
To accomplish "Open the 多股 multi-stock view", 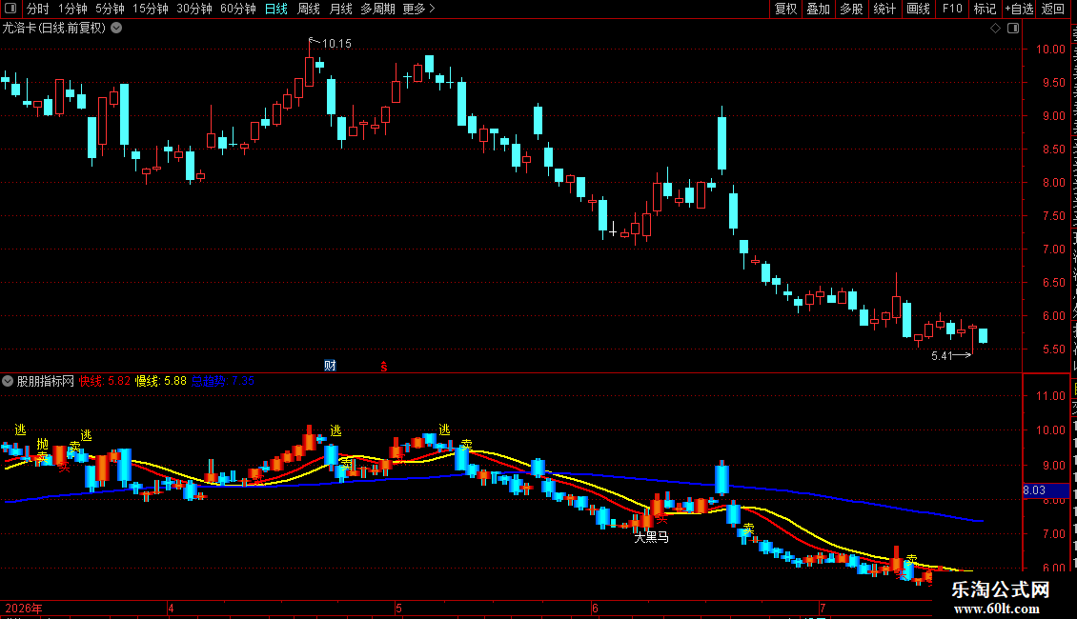I will coord(851,9).
